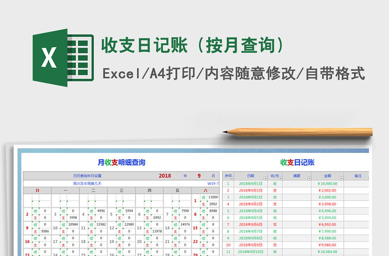The width and height of the screenshot is (389, 256).
Task: Click the 三 weekday header
Action: pyautogui.click(x=121, y=190)
